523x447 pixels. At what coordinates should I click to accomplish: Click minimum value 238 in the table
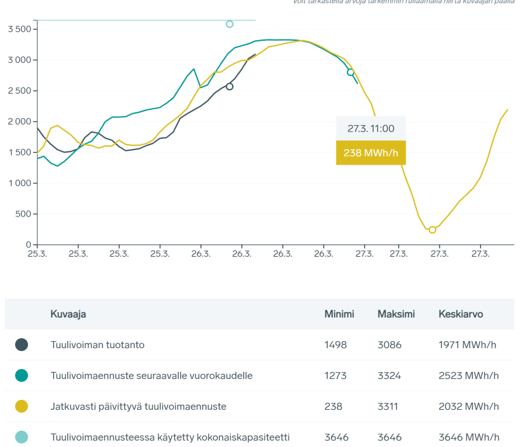tap(333, 406)
